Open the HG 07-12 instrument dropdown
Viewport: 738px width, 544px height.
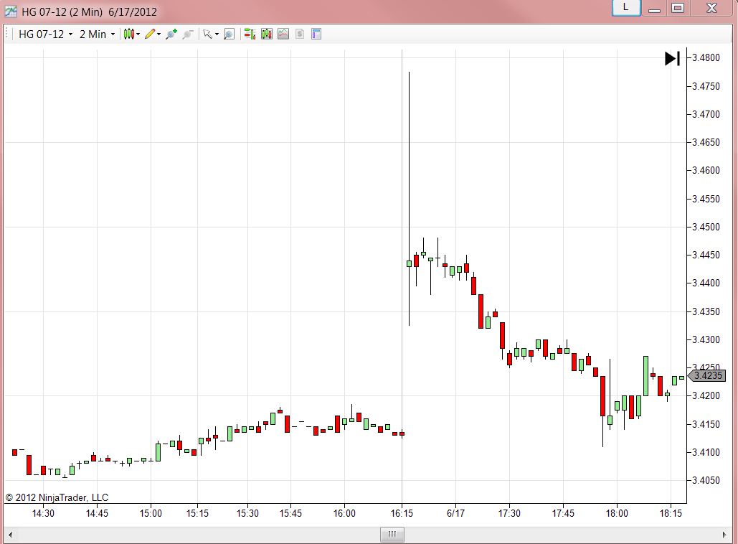tap(46, 34)
